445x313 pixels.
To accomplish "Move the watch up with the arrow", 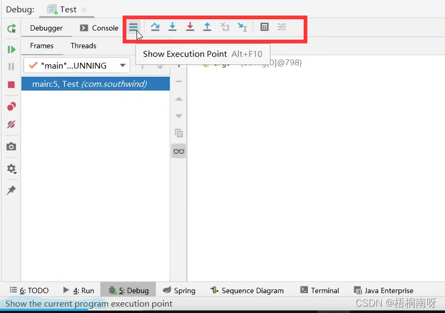I will [179, 99].
